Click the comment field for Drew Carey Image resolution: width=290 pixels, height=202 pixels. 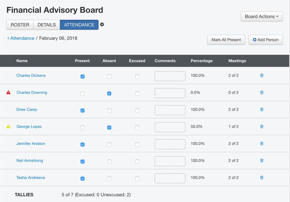tap(170, 110)
